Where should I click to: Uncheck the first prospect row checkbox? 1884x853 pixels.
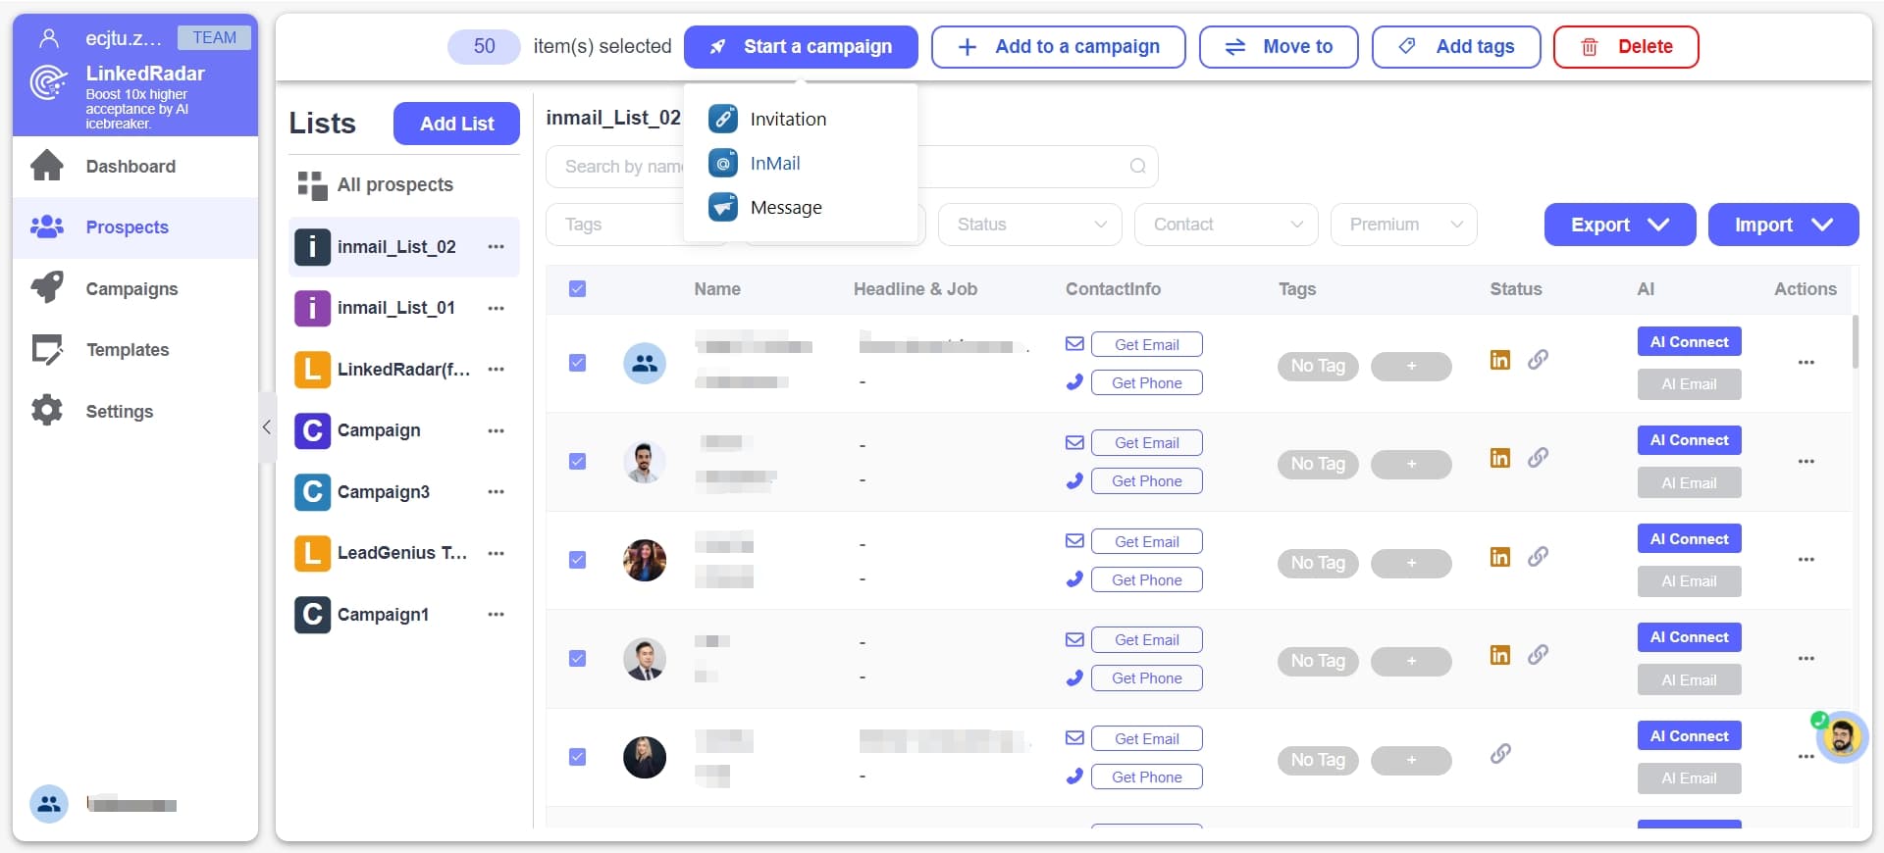[x=577, y=363]
